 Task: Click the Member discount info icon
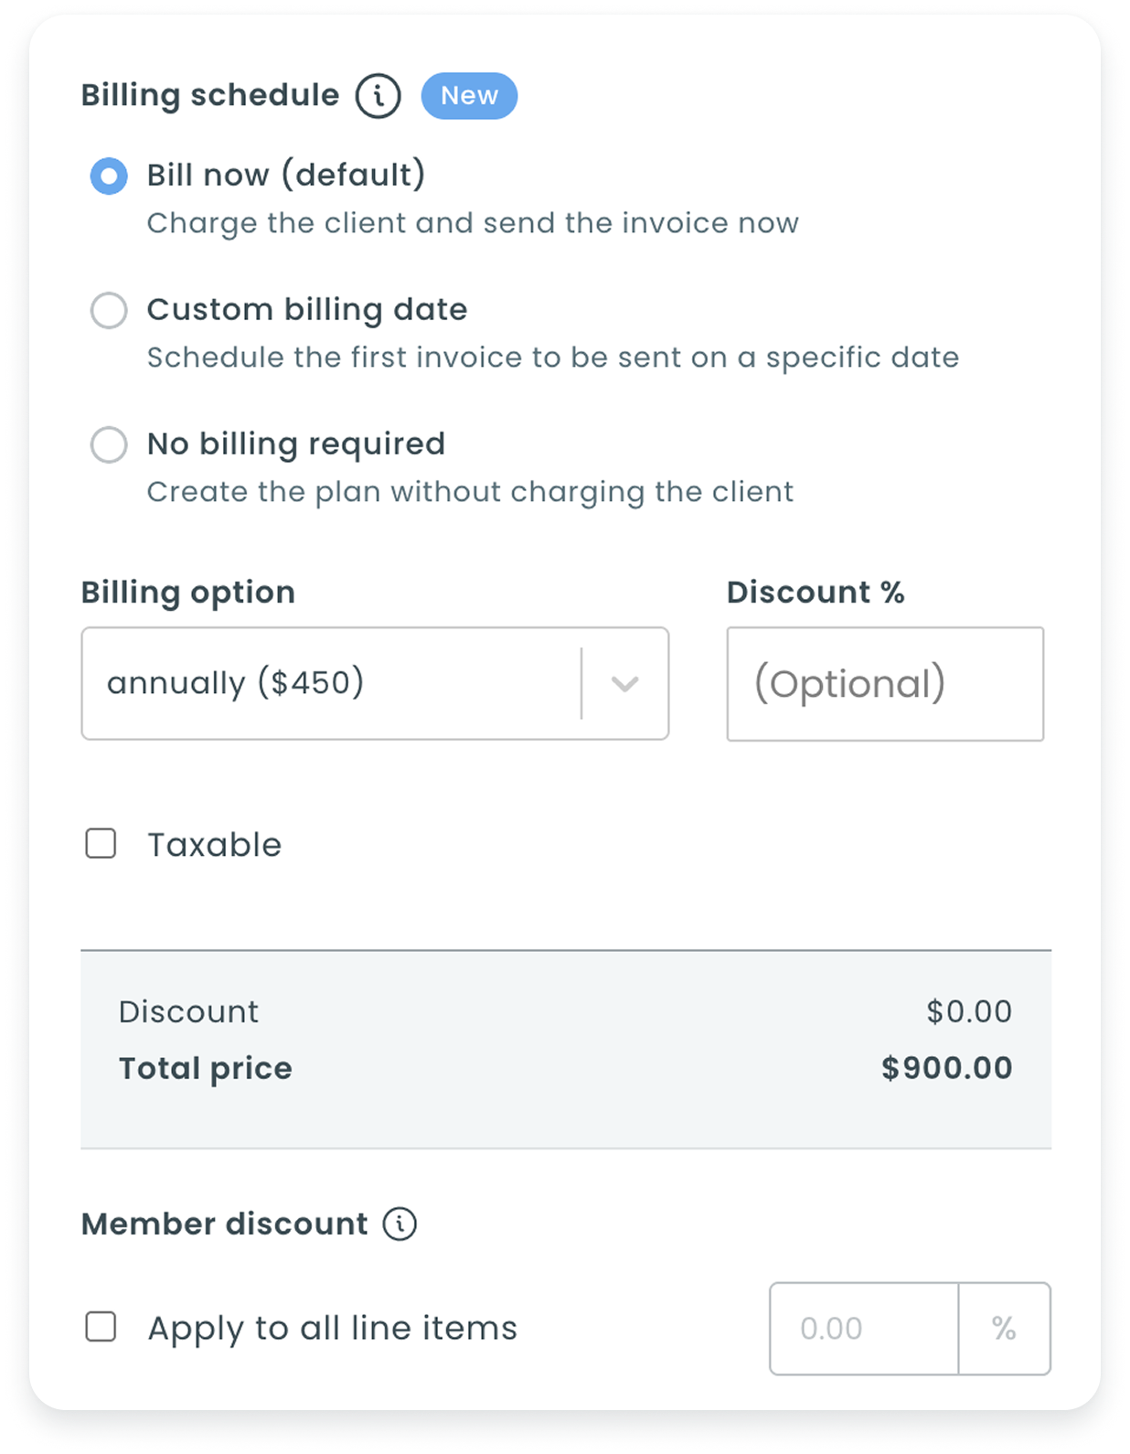coord(400,1224)
